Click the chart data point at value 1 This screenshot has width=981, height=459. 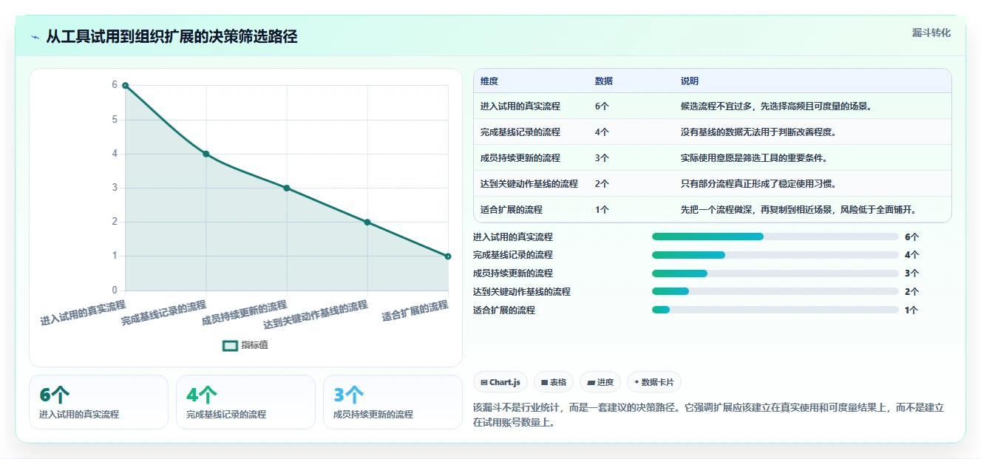click(x=448, y=256)
